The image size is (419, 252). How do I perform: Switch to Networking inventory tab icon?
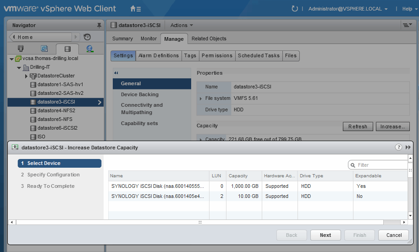[90, 49]
